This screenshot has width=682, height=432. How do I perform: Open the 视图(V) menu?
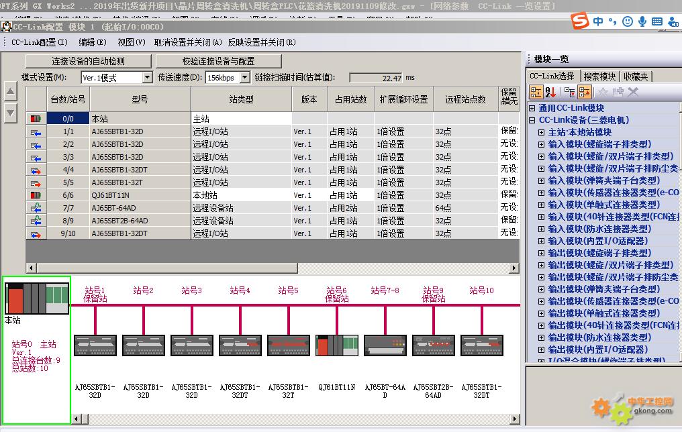[x=132, y=42]
